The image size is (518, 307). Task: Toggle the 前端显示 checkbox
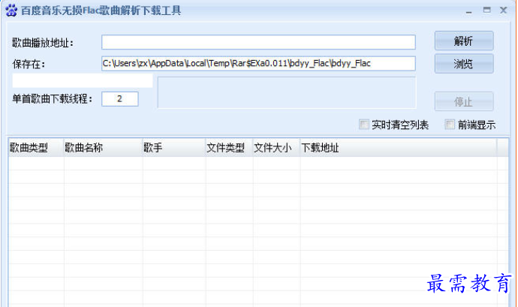[x=450, y=125]
